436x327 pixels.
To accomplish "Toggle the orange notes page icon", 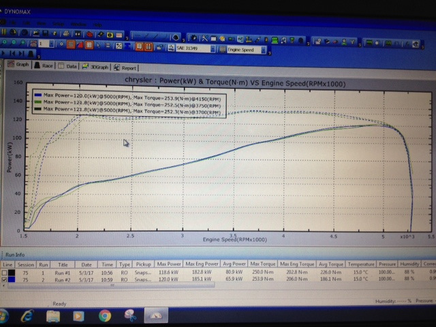I will pos(139,46).
